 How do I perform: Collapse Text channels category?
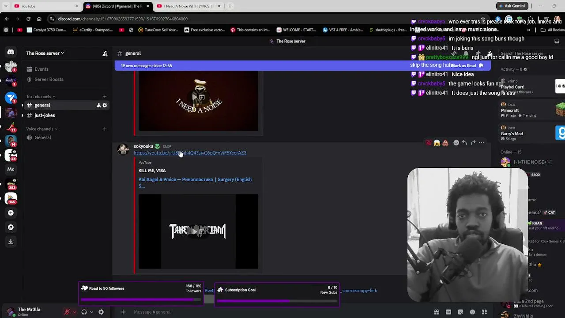pyautogui.click(x=41, y=96)
